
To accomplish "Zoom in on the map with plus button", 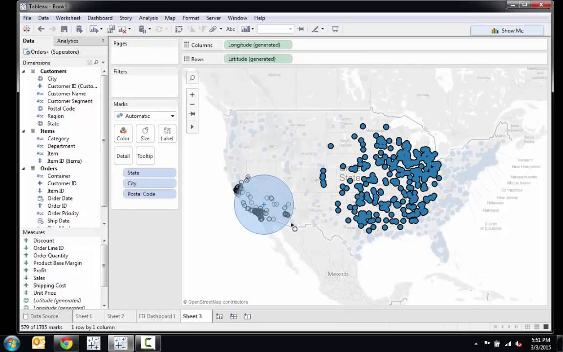I will pos(192,94).
